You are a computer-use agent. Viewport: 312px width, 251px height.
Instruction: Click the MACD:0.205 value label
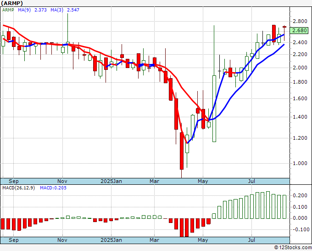(53, 188)
